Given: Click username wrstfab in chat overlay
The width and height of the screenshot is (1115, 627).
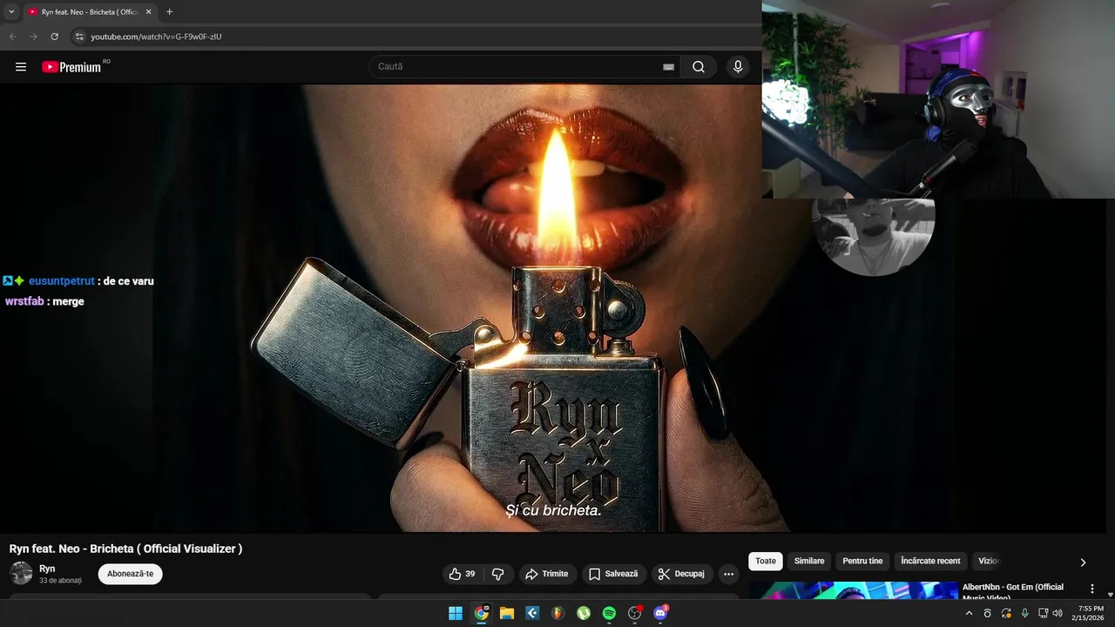Looking at the screenshot, I should click(x=24, y=301).
